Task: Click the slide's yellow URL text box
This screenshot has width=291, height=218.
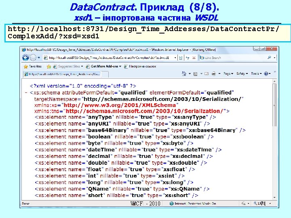Action: point(148,33)
